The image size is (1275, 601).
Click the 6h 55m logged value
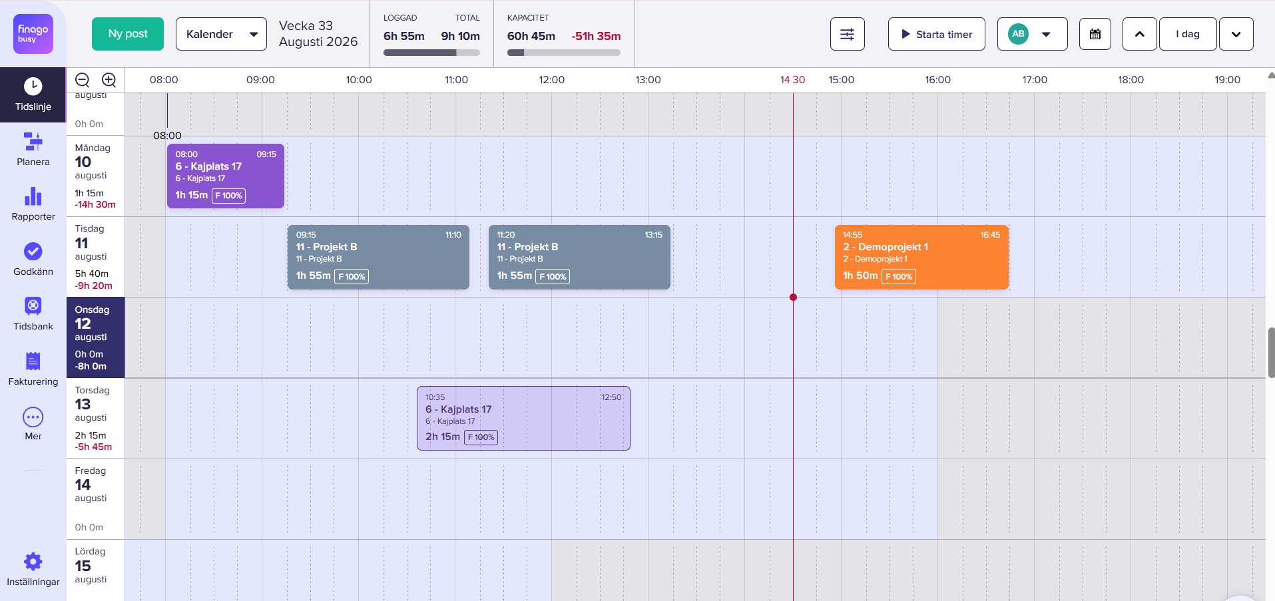click(x=404, y=36)
